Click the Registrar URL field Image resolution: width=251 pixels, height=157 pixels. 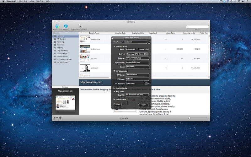point(137,62)
